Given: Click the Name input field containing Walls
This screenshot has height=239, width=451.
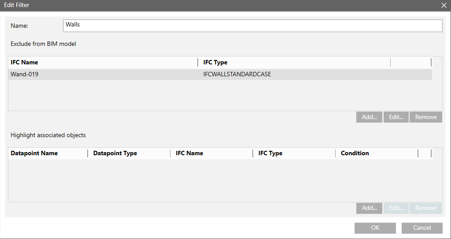Looking at the screenshot, I should click(252, 26).
